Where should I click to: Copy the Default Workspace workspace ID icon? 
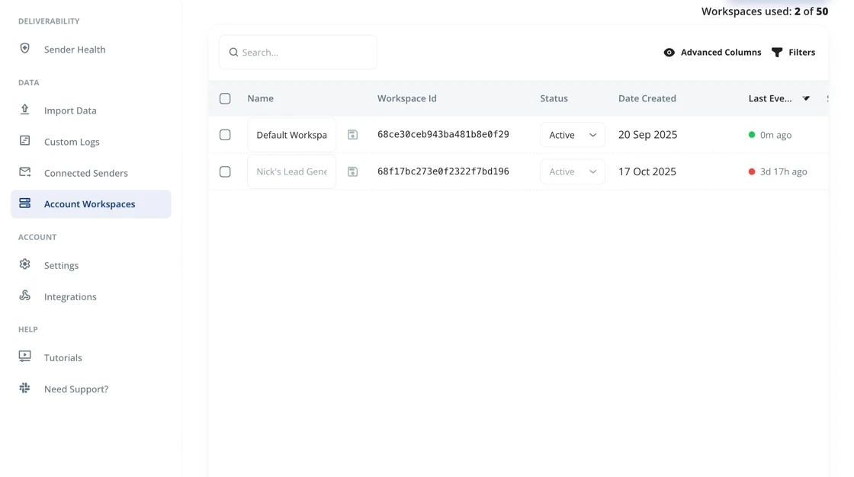pyautogui.click(x=352, y=134)
